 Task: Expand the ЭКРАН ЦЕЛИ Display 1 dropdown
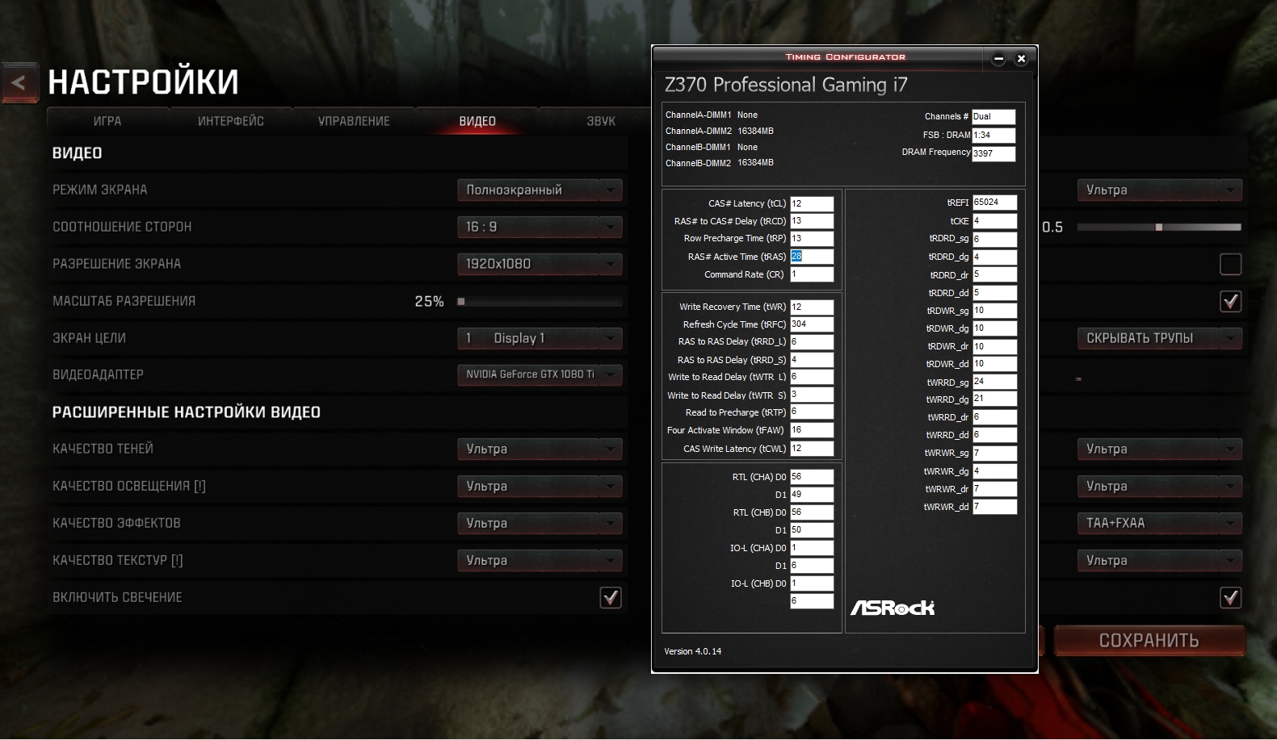click(540, 338)
